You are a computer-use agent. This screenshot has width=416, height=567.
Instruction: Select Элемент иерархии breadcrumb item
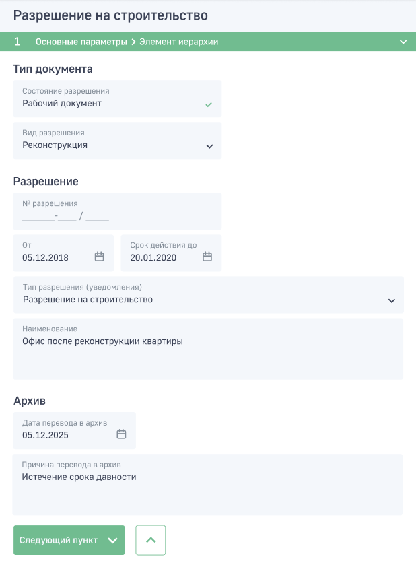pos(179,42)
